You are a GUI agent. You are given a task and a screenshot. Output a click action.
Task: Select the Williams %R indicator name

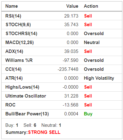(x=19, y=60)
